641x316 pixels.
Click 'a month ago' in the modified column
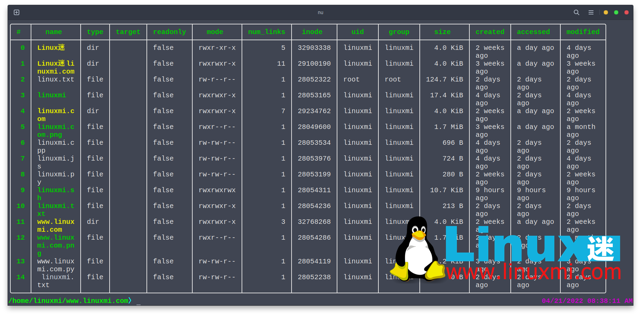coord(581,131)
